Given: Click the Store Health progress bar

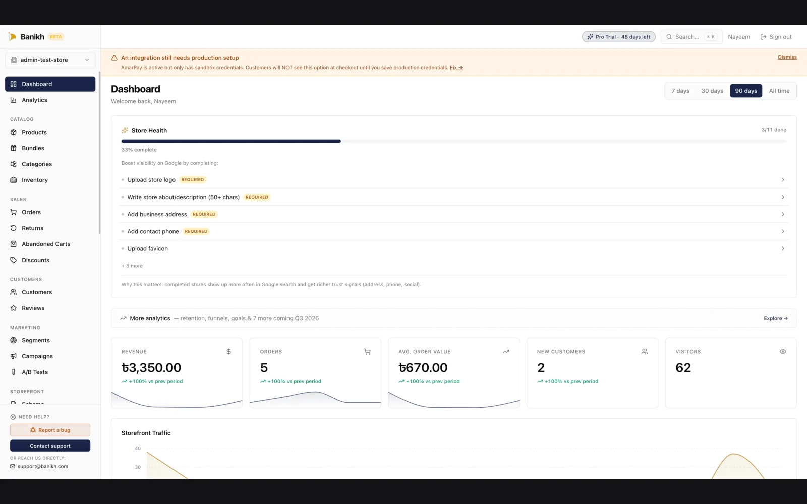Looking at the screenshot, I should [454, 141].
